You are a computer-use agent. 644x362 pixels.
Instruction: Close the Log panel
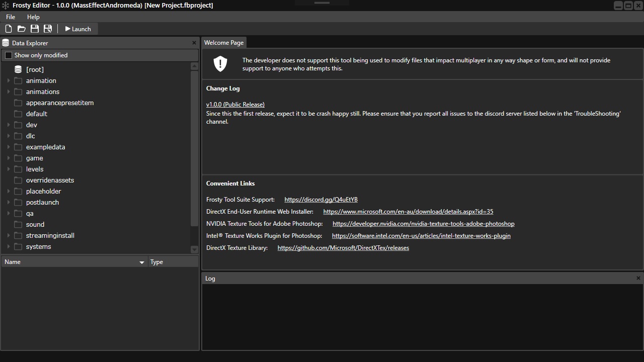pyautogui.click(x=638, y=278)
